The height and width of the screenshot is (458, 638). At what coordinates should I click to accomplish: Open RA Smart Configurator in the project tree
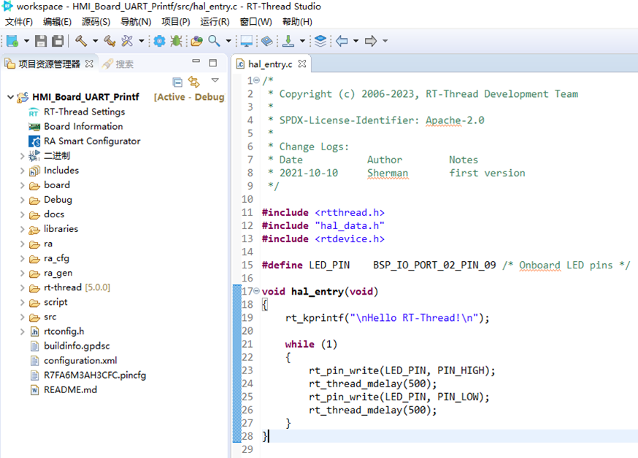click(92, 141)
